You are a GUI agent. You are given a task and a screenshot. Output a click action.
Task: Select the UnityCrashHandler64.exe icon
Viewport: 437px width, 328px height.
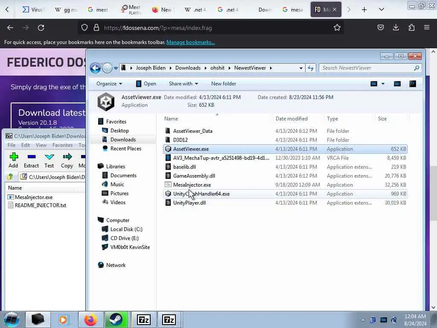pyautogui.click(x=168, y=193)
